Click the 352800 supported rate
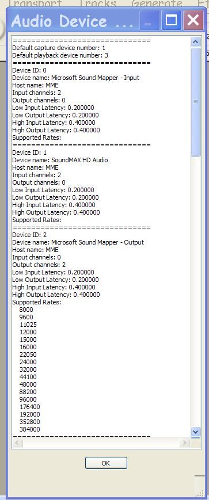 [30, 422]
